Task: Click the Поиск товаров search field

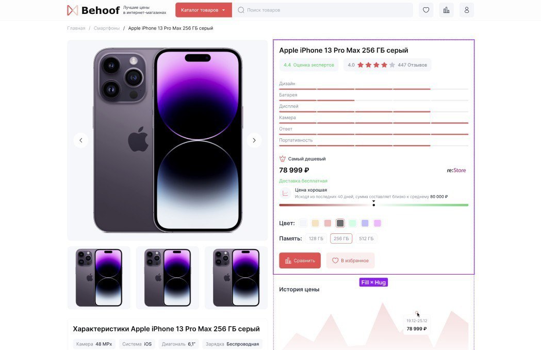Action: [x=323, y=10]
